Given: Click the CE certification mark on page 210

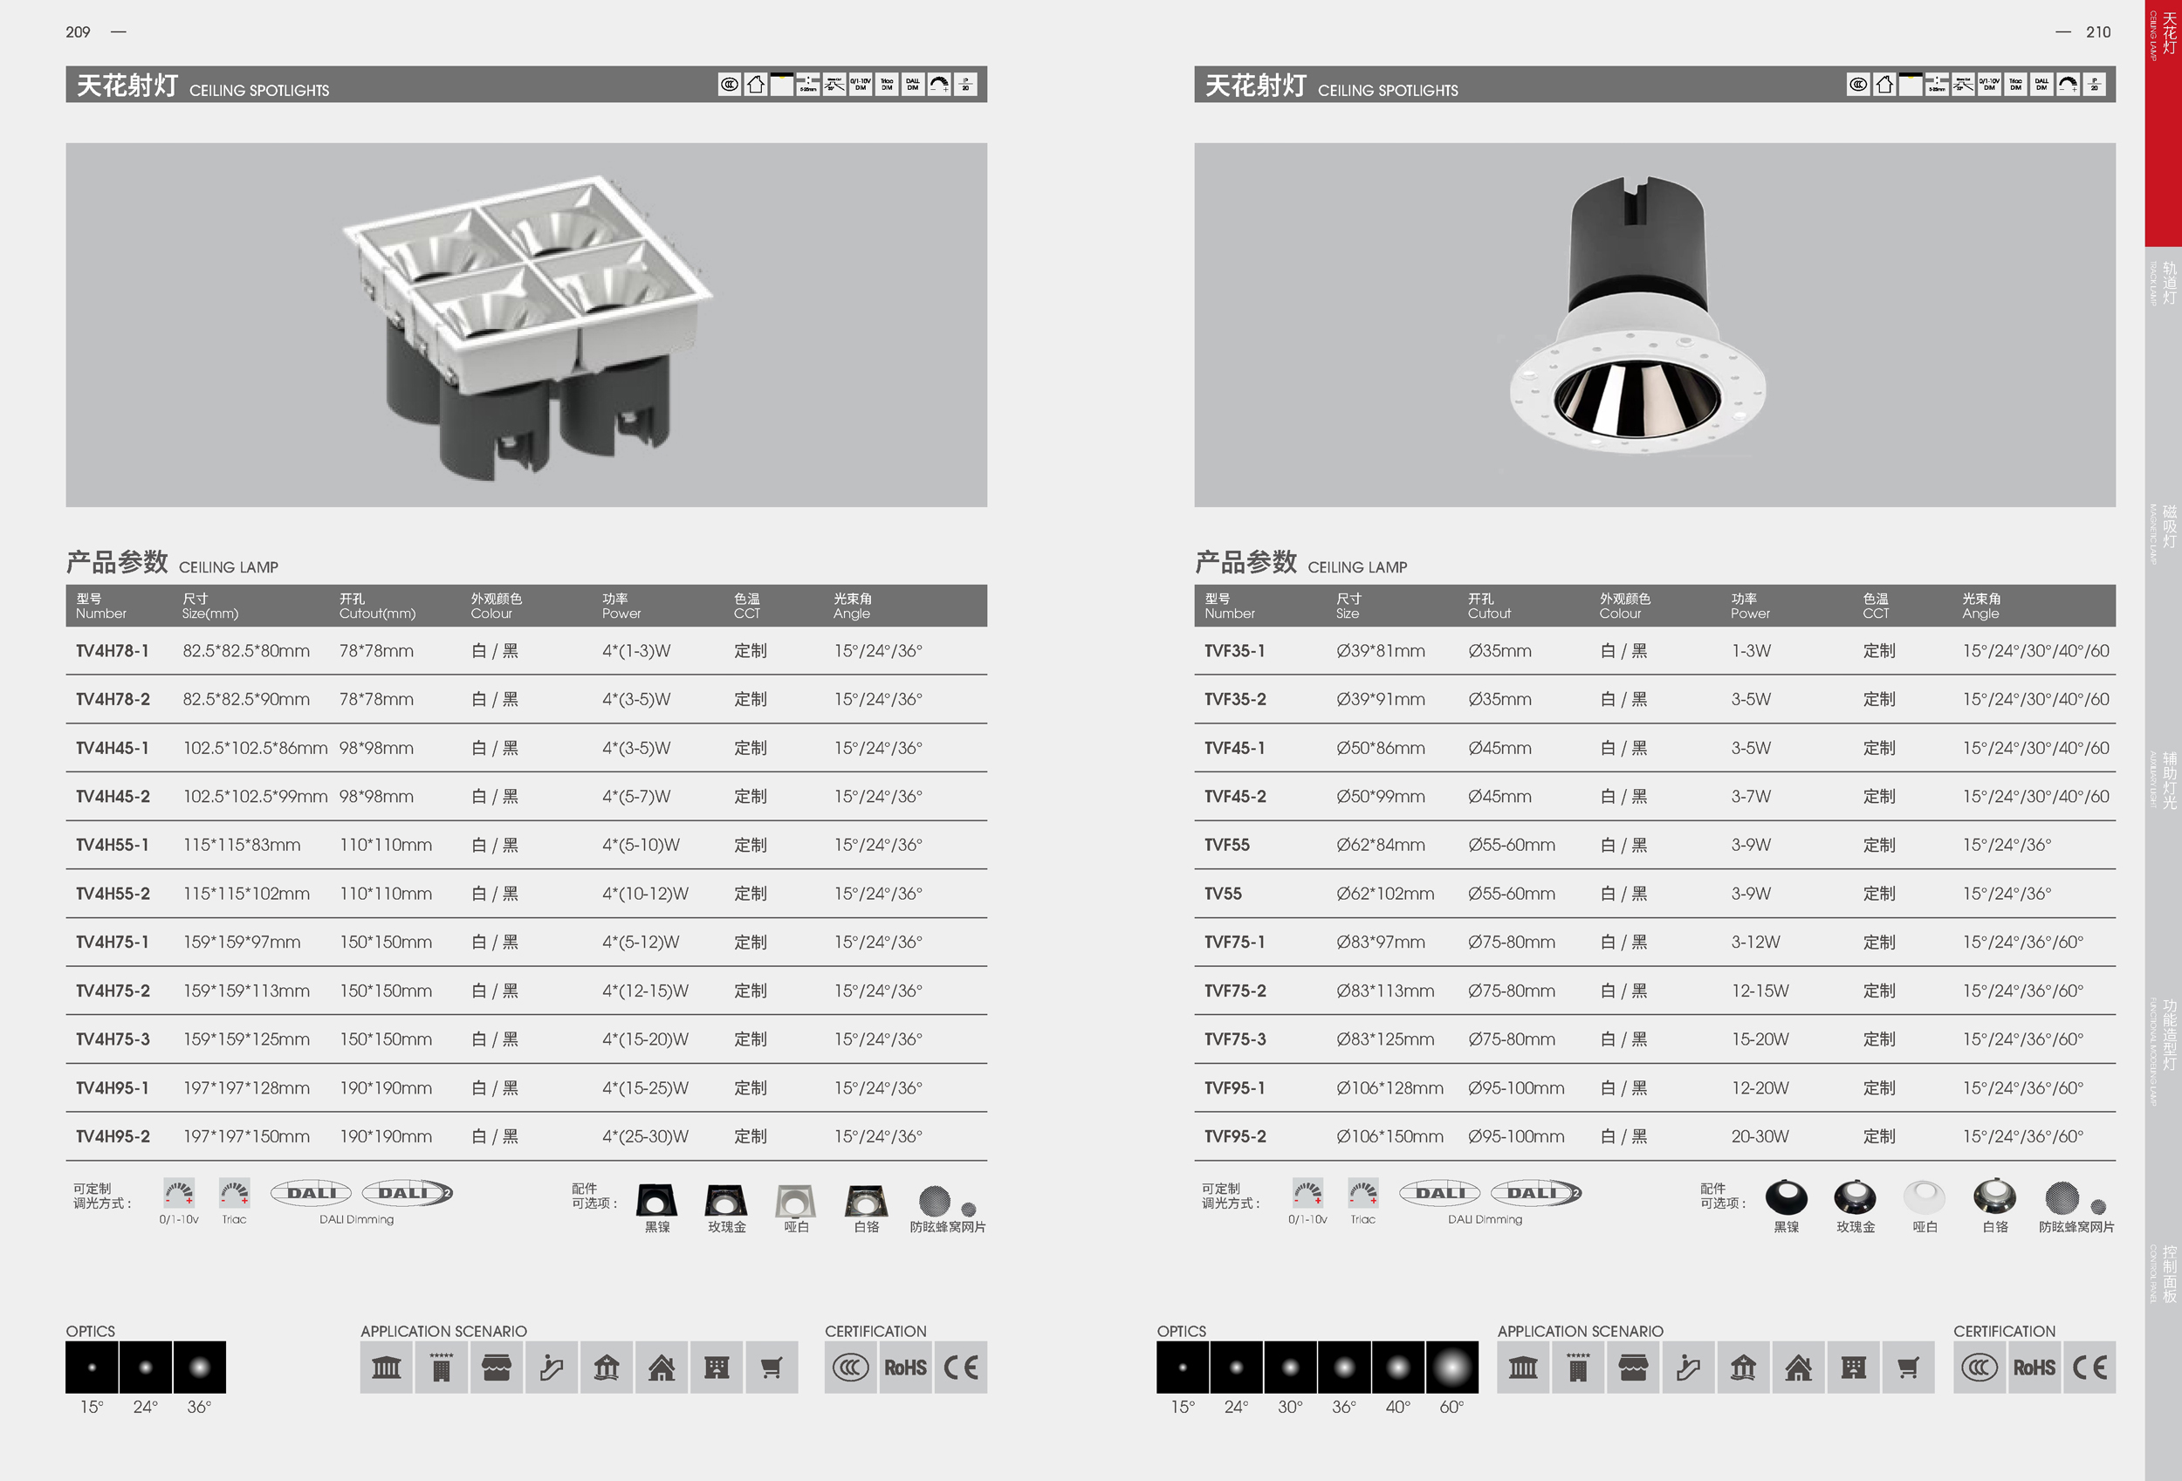Looking at the screenshot, I should (x=2089, y=1368).
